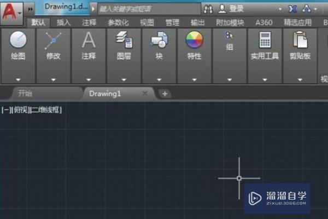Expand the 实用工具 panel dropdown arrow
Viewport: 328px width, 219px height.
pyautogui.click(x=265, y=80)
